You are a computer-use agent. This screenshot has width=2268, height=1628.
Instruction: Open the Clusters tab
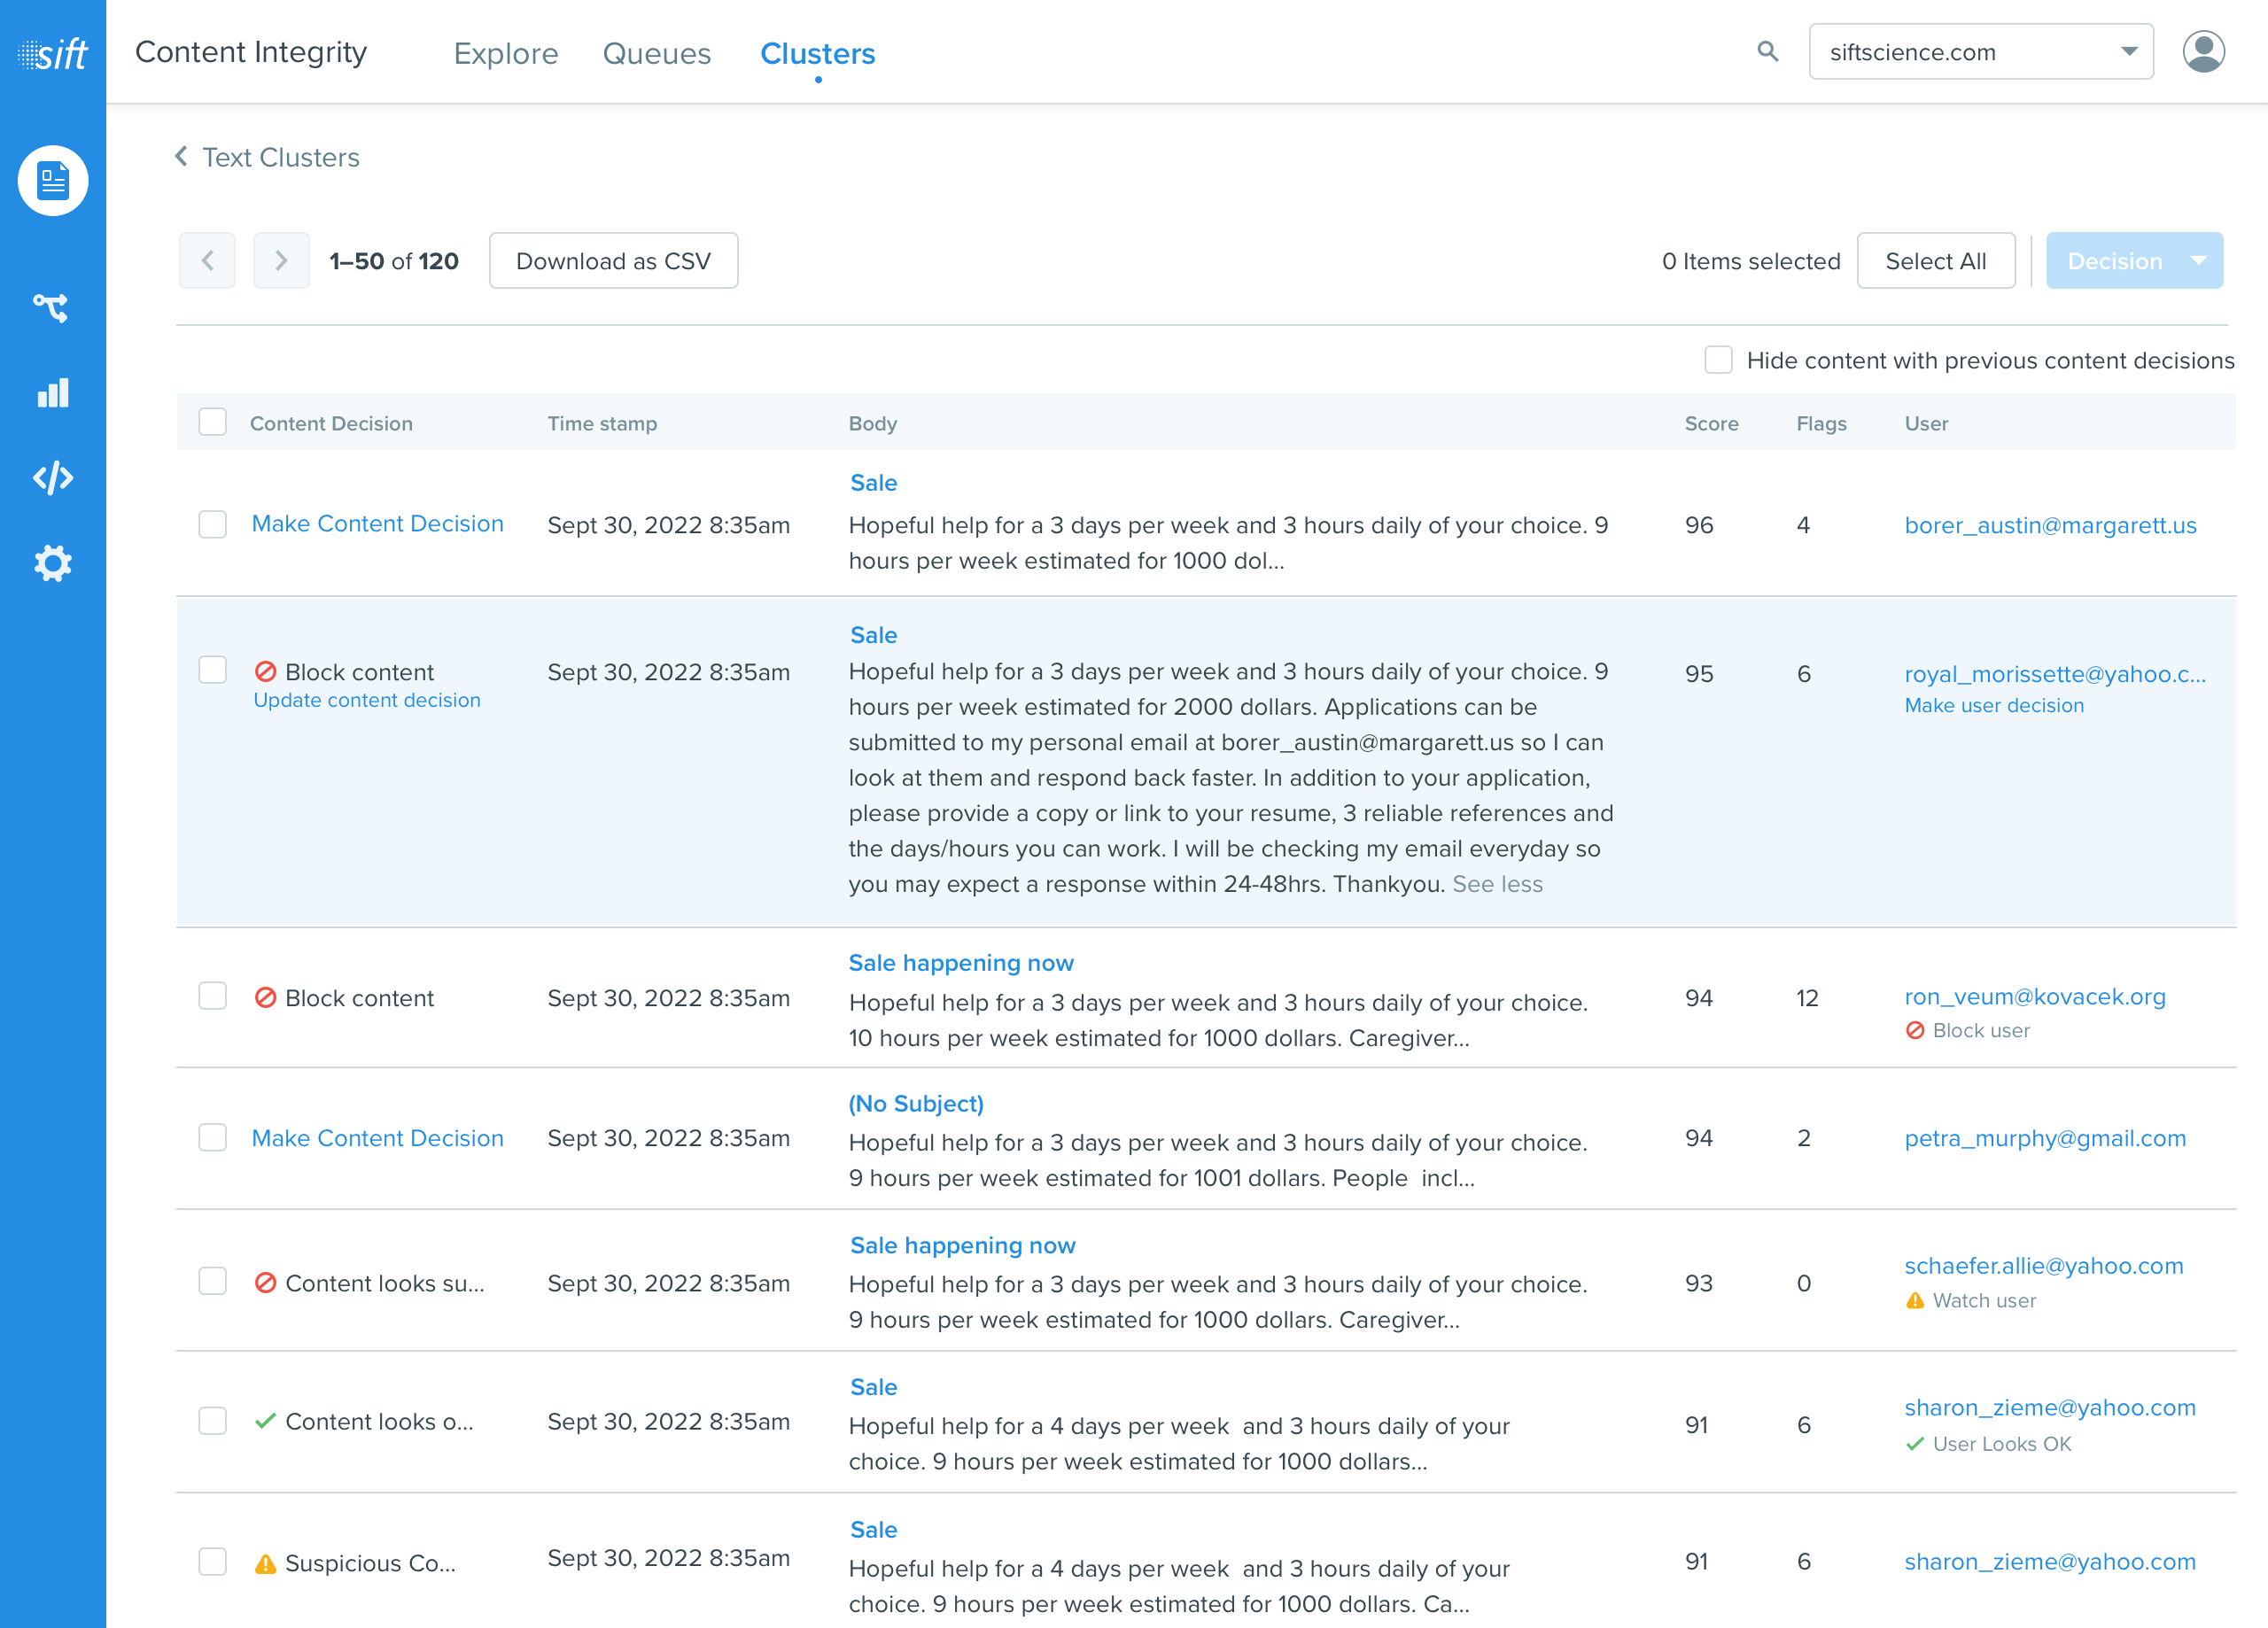click(x=817, y=53)
